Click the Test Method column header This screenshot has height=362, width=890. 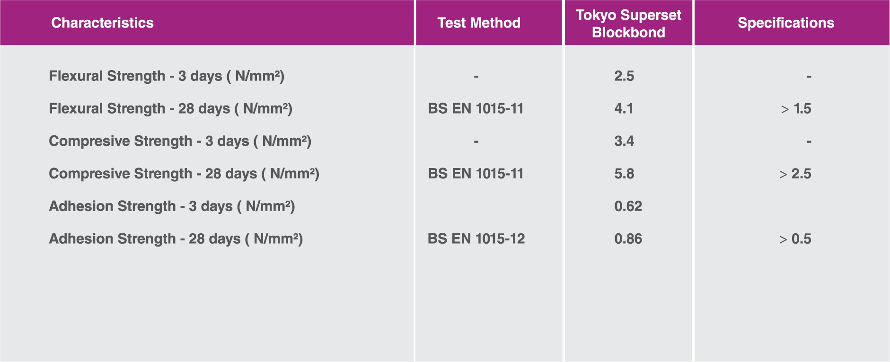coord(479,23)
